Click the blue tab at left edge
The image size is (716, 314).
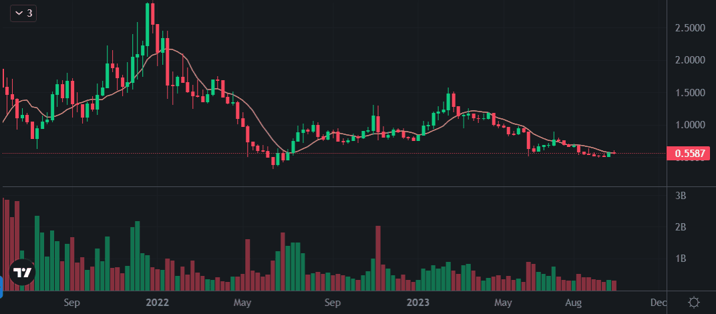point(1,287)
